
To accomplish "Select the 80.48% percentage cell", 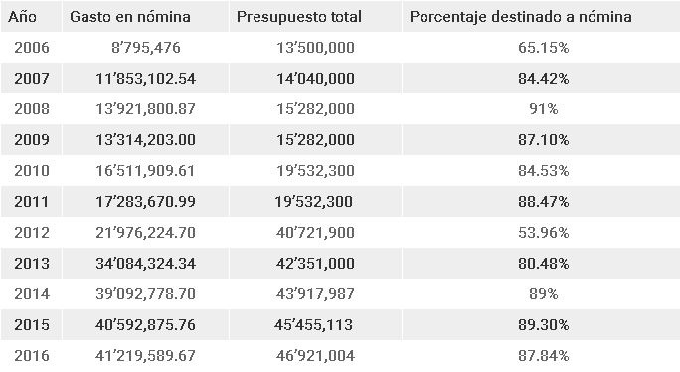I will (x=543, y=263).
